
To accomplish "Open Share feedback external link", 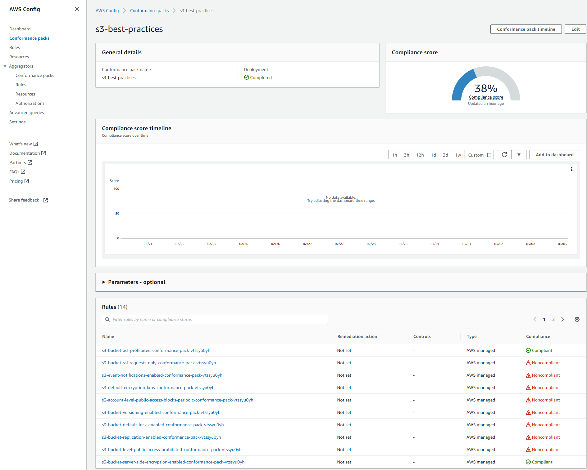I will pyautogui.click(x=45, y=200).
